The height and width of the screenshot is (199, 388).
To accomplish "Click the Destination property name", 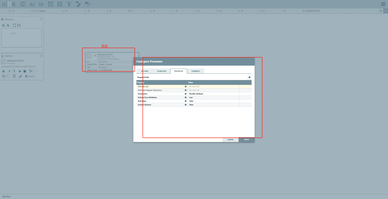I will [143, 94].
